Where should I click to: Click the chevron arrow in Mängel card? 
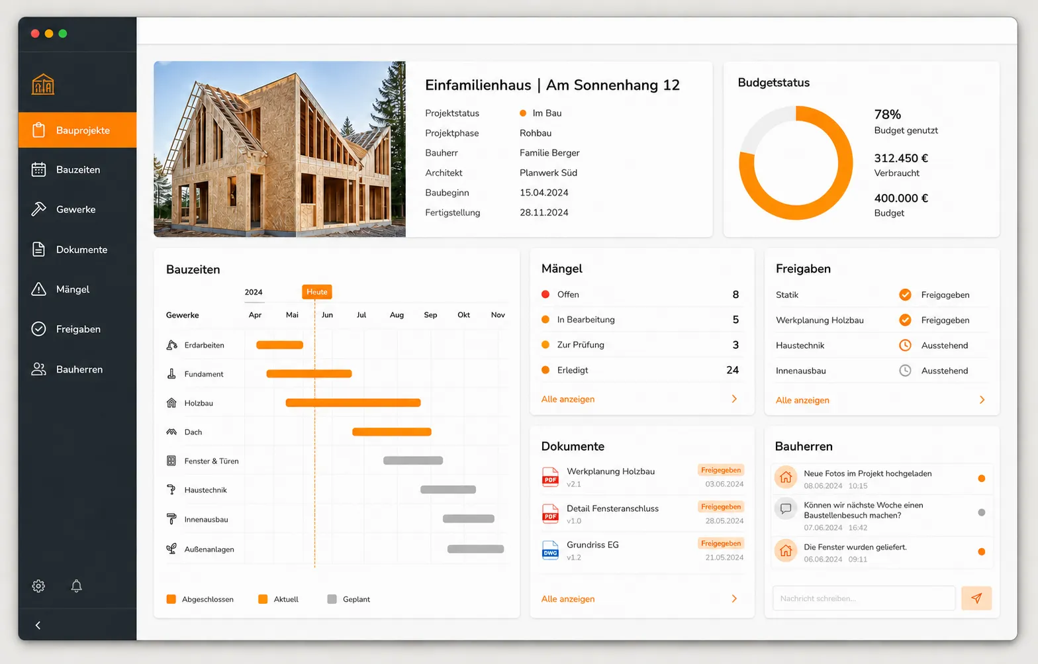tap(734, 399)
